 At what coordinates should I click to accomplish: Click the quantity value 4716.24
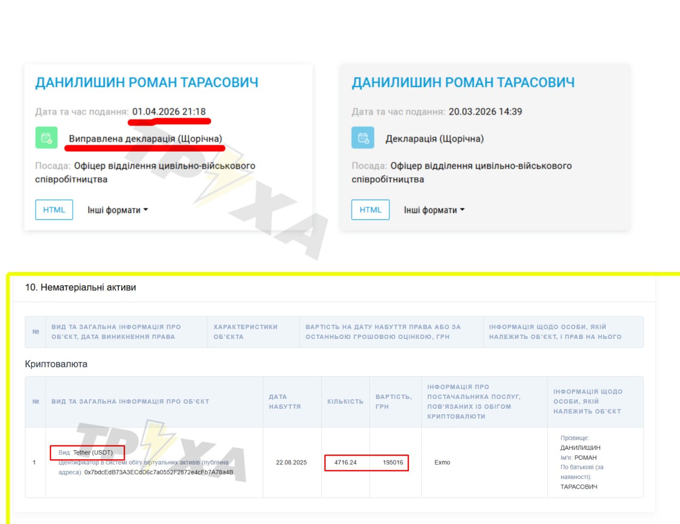(x=345, y=462)
